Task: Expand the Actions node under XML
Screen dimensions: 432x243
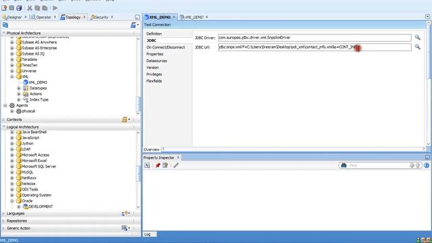Action: coord(19,94)
